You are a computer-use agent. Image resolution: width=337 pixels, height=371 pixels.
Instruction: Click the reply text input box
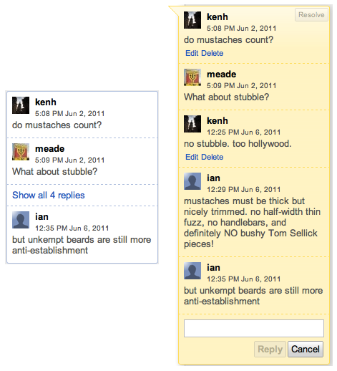point(254,328)
